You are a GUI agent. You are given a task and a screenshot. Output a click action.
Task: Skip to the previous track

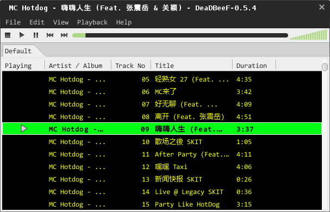50,35
